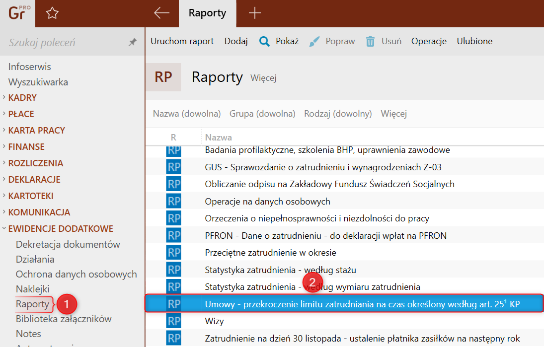The image size is (544, 347).
Task: Click the brush Popraw icon
Action: click(314, 41)
